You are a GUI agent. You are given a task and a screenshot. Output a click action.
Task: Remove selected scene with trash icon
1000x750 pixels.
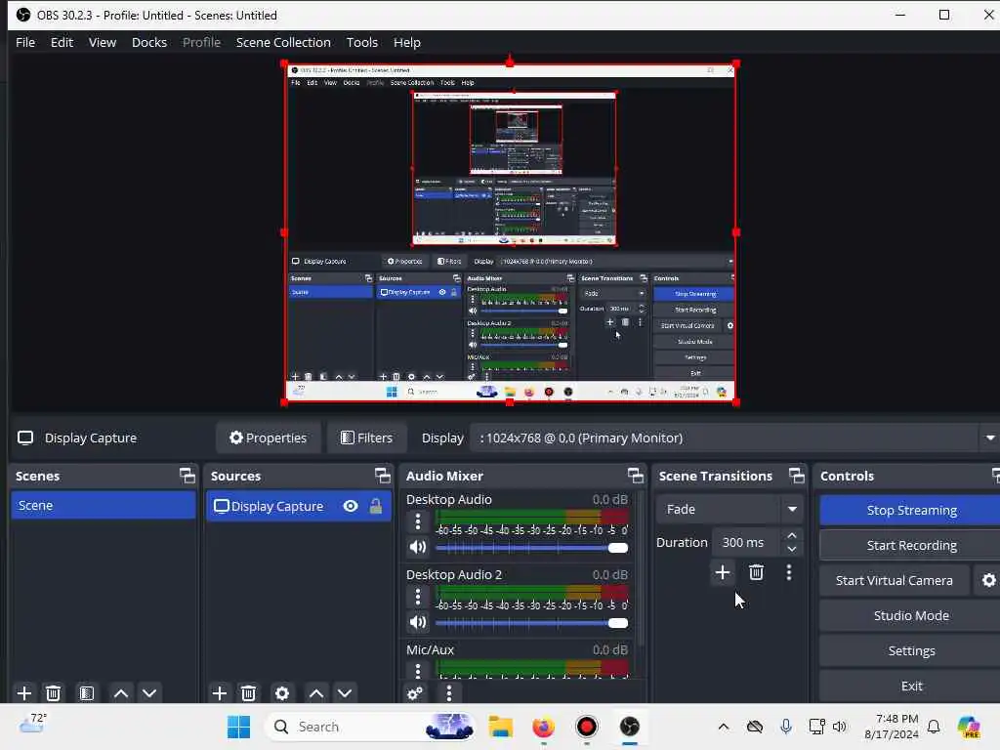click(54, 693)
